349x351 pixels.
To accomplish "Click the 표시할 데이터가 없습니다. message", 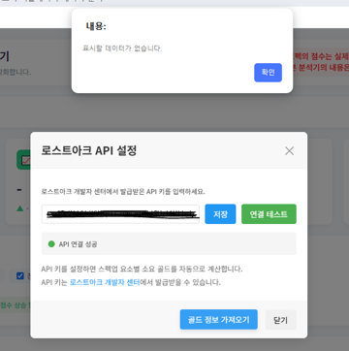I will coord(122,48).
